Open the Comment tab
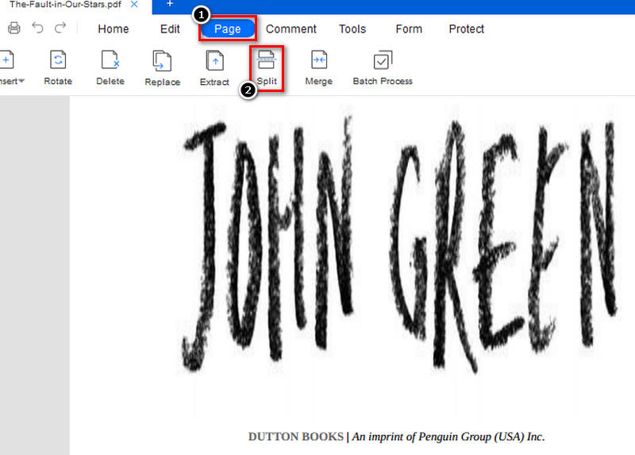635x455 pixels. [x=291, y=29]
